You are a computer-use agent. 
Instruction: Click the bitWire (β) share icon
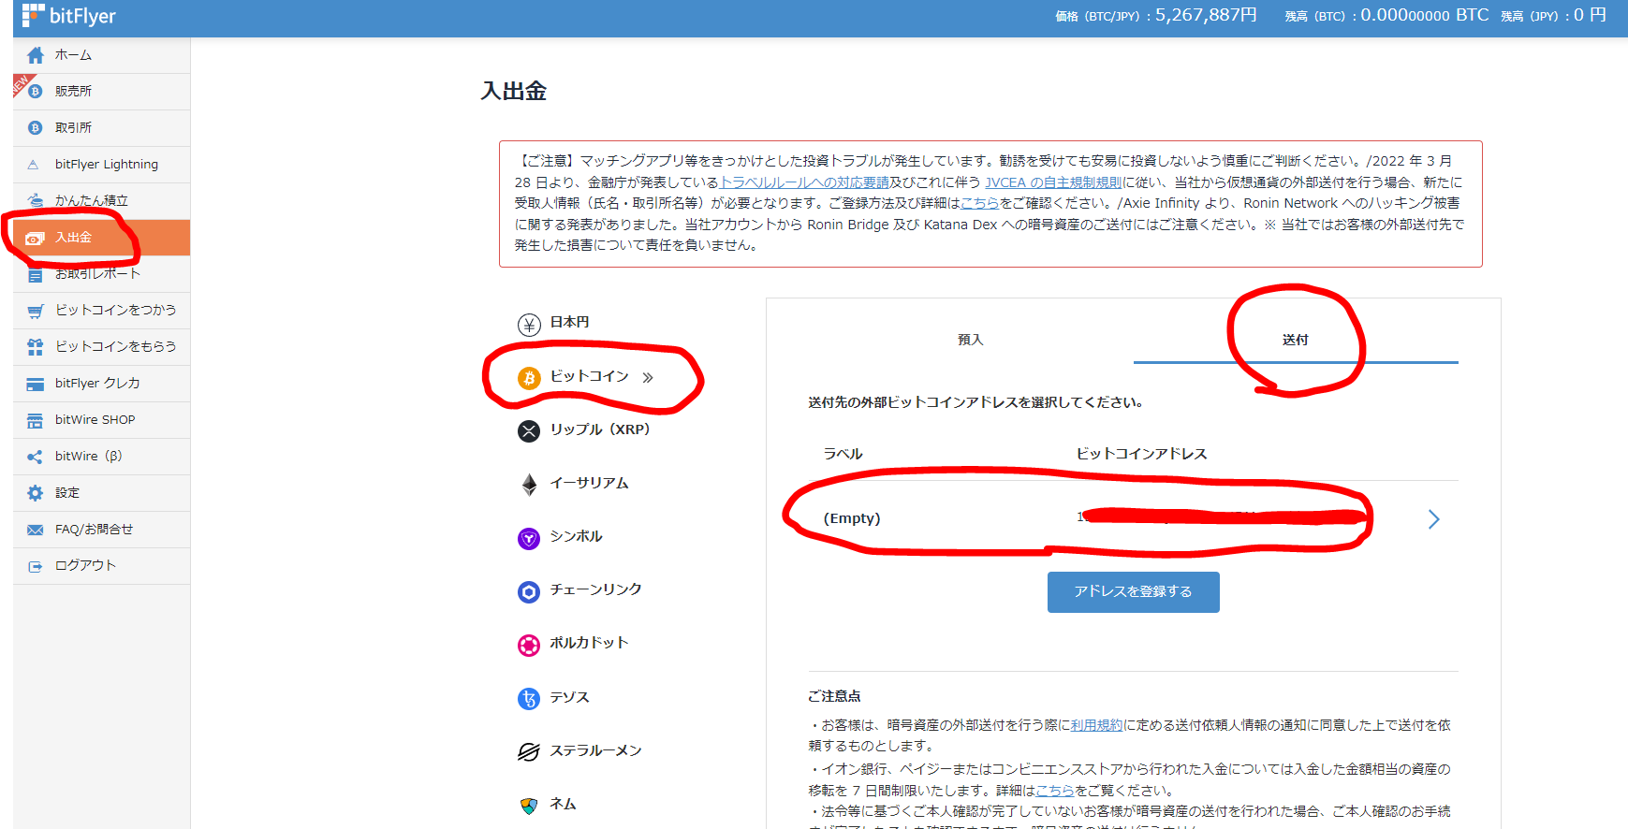pos(36,457)
